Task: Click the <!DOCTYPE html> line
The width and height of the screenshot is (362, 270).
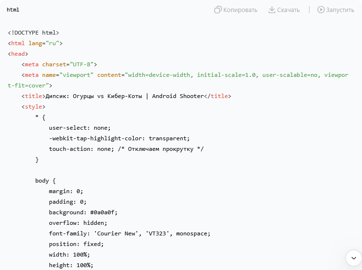Action: pyautogui.click(x=33, y=33)
